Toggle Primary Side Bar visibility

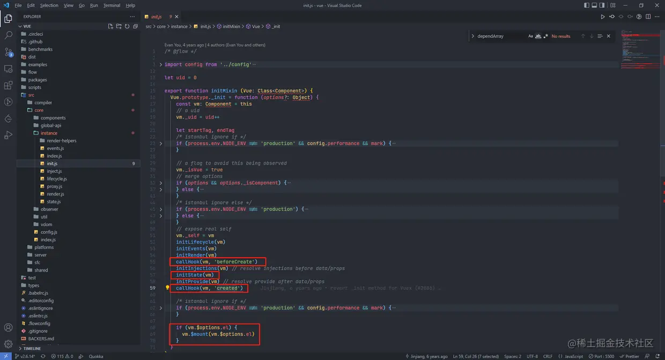click(586, 5)
